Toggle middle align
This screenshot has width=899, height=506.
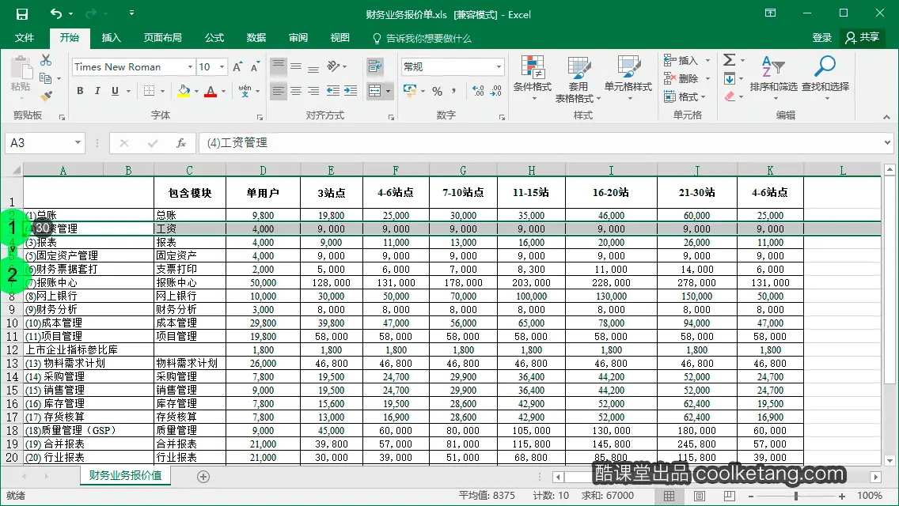tap(296, 66)
